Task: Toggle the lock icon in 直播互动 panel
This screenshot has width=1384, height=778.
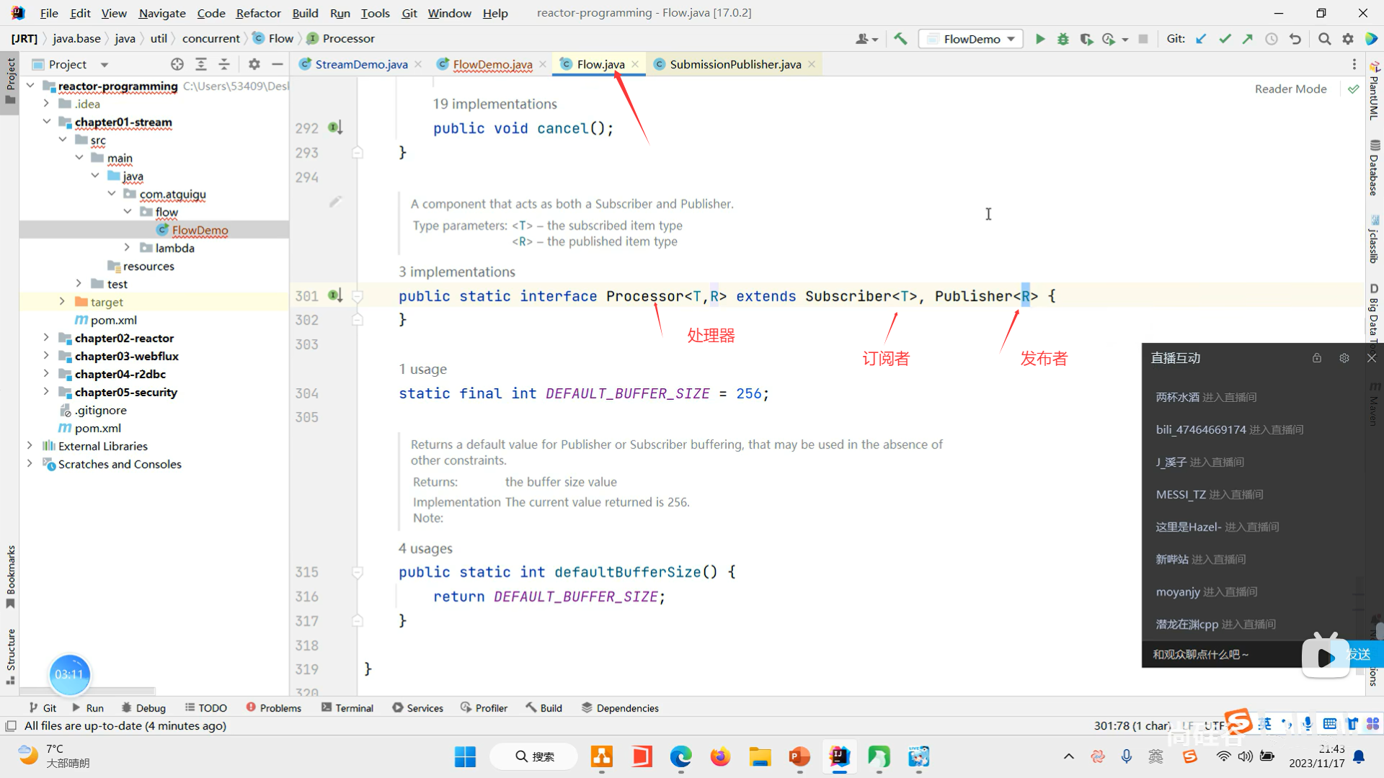Action: (1317, 358)
